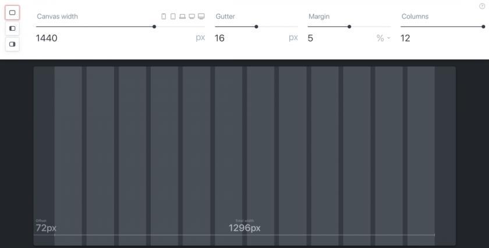Click the margin value field 5
The image size is (489, 248).
pos(310,38)
